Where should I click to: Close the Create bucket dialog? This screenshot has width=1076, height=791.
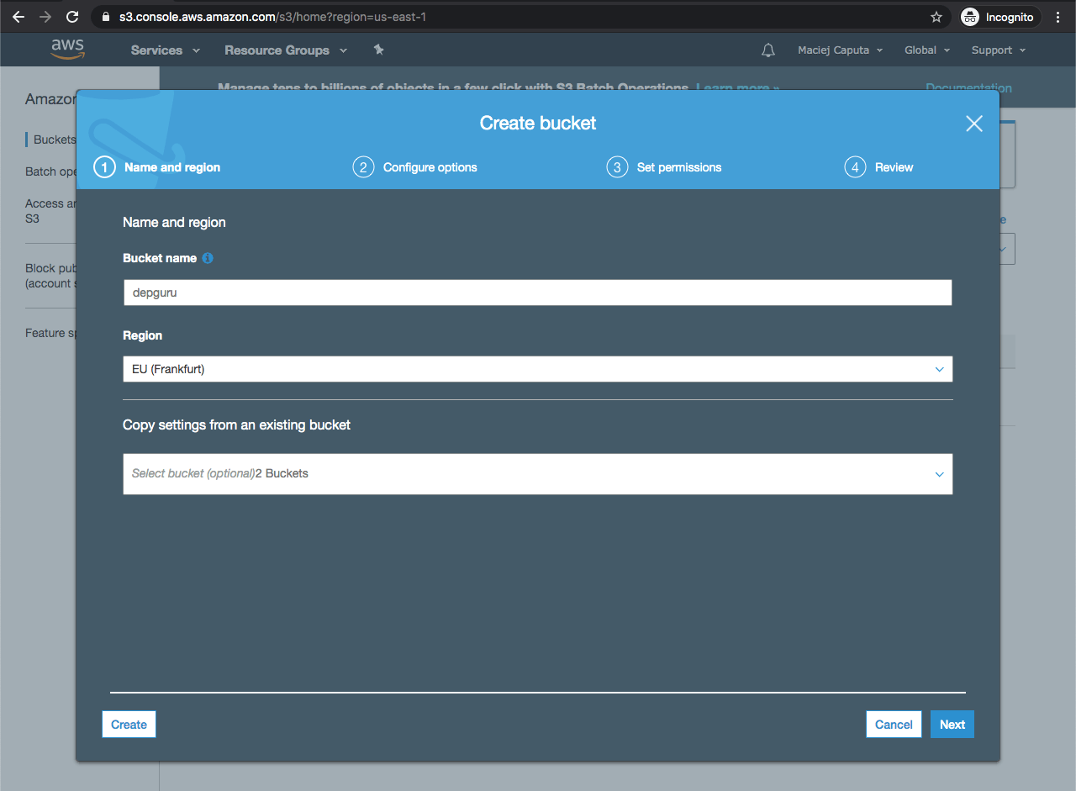click(x=973, y=124)
